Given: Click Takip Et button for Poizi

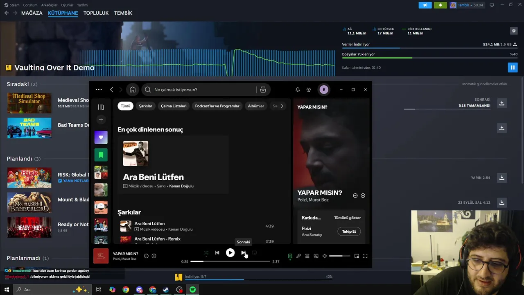Looking at the screenshot, I should [349, 231].
